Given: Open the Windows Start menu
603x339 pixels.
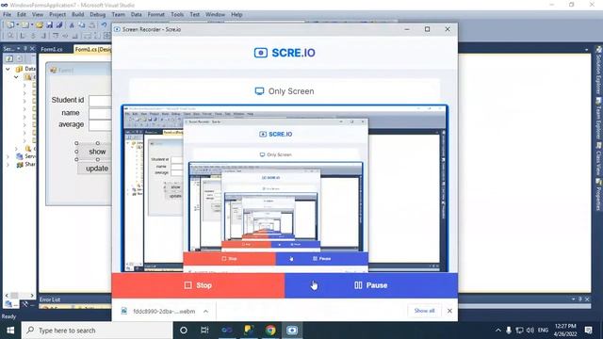Looking at the screenshot, I should pos(10,331).
